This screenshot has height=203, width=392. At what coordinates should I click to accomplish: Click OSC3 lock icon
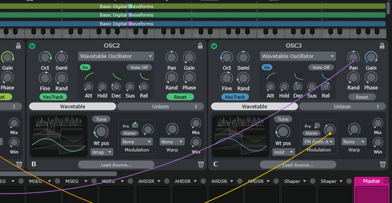(x=382, y=46)
